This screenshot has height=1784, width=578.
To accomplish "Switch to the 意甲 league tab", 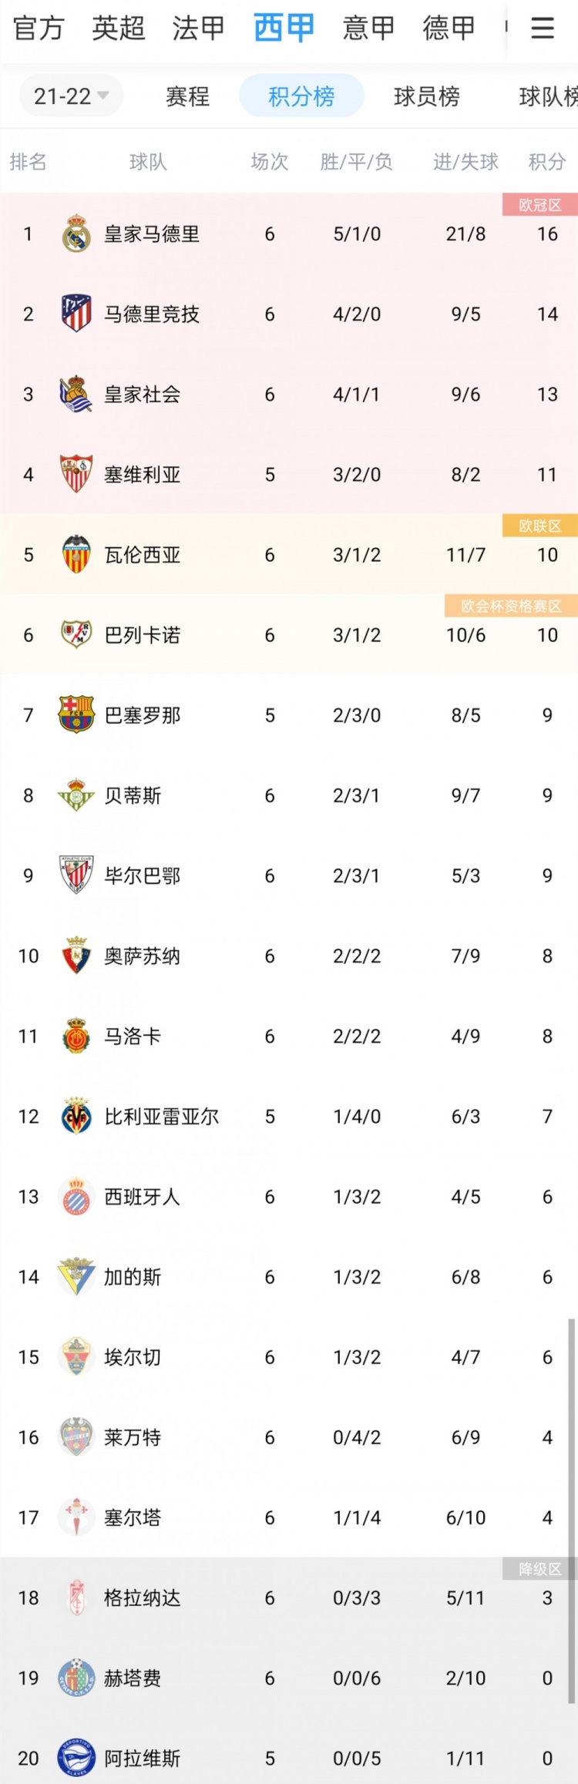I will pyautogui.click(x=368, y=28).
